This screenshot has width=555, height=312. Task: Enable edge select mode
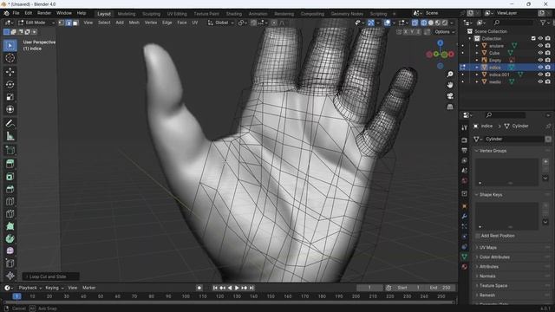tap(69, 23)
